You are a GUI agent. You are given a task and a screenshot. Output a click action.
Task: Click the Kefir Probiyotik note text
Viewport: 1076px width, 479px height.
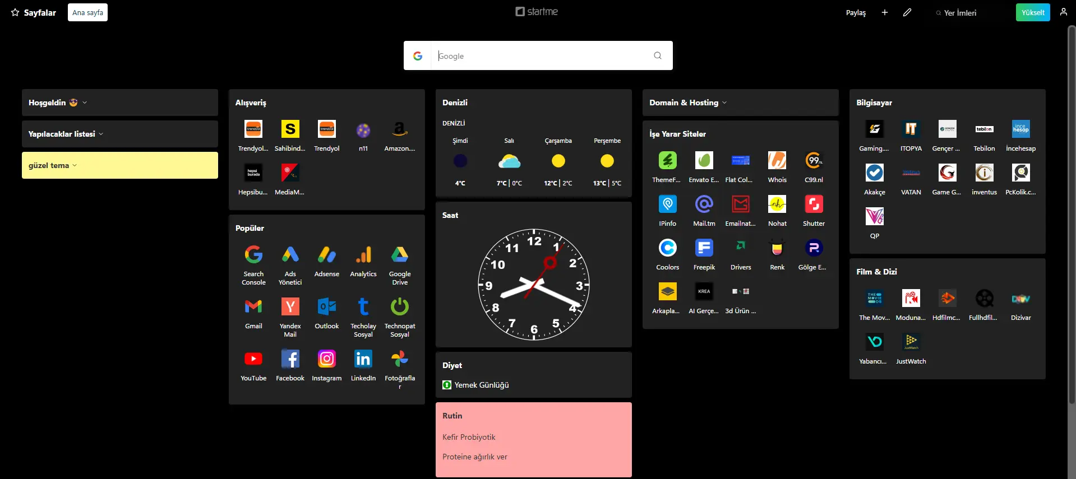pyautogui.click(x=469, y=437)
